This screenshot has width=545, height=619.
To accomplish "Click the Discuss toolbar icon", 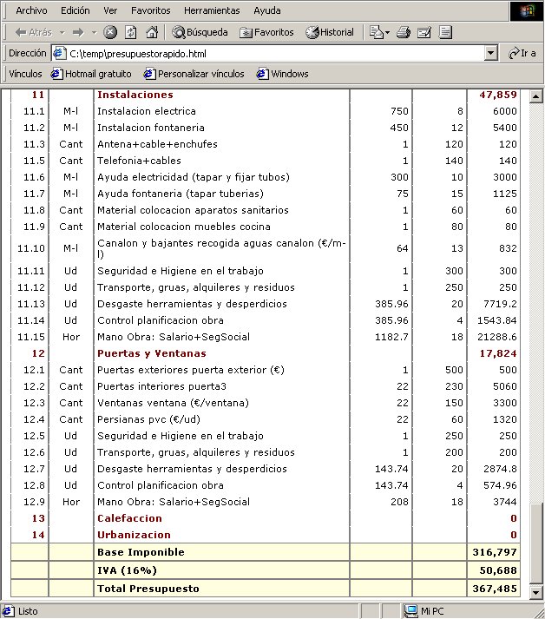I will click(x=445, y=32).
